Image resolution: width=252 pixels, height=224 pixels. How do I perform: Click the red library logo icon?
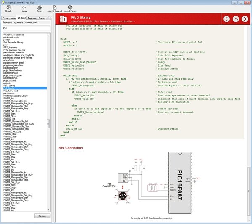point(63,19)
